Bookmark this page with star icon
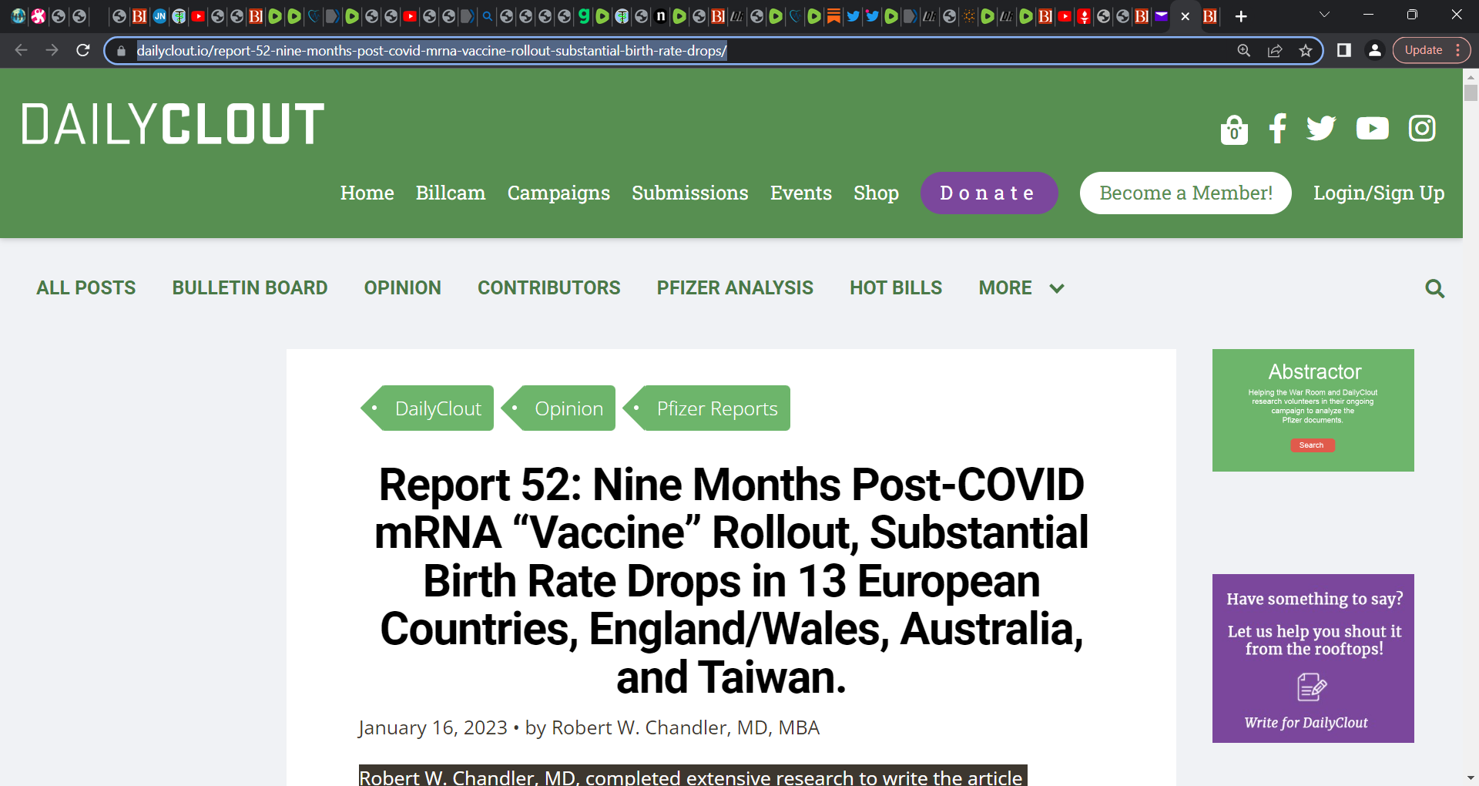This screenshot has width=1479, height=786. (1306, 51)
